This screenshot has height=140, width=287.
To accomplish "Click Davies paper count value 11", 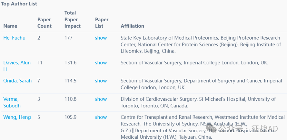I will (40, 63).
